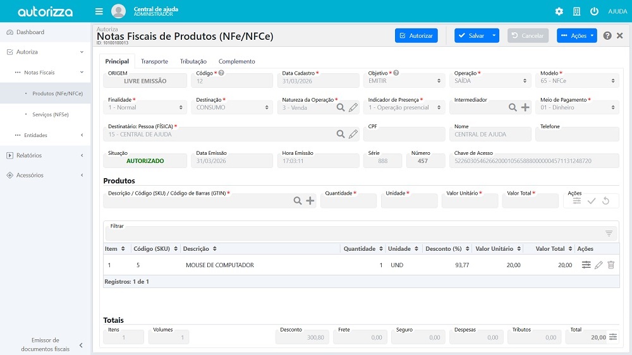632x355 pixels.
Task: Click the power logout icon
Action: (x=594, y=11)
